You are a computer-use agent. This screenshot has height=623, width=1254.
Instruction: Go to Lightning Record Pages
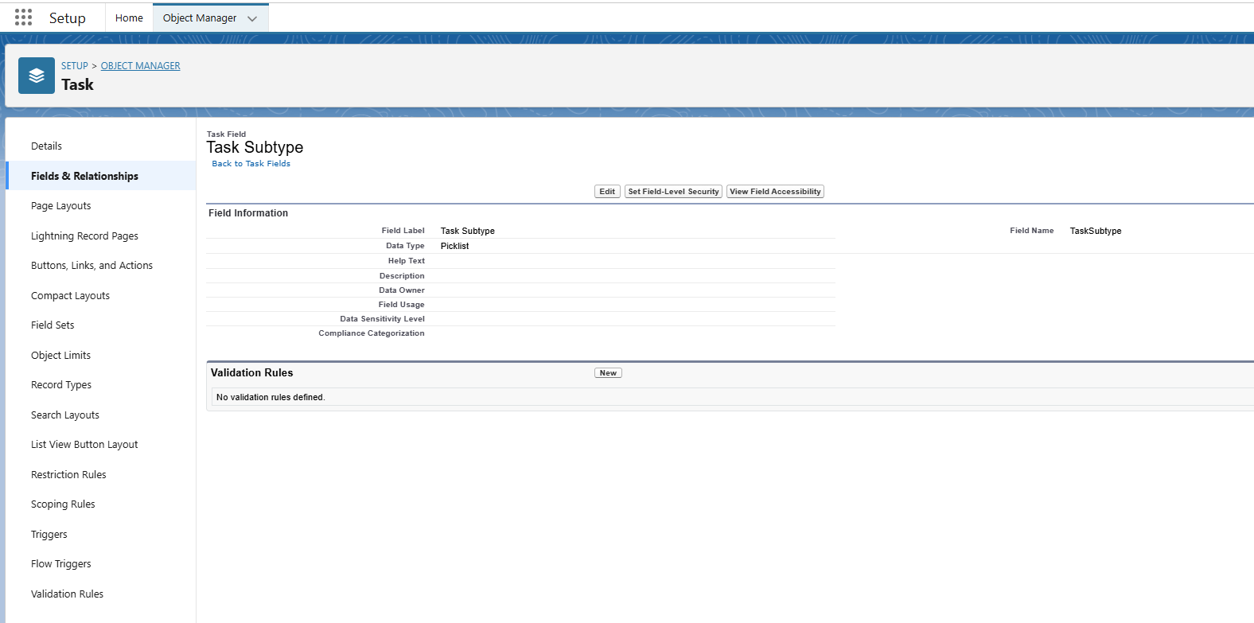point(84,236)
